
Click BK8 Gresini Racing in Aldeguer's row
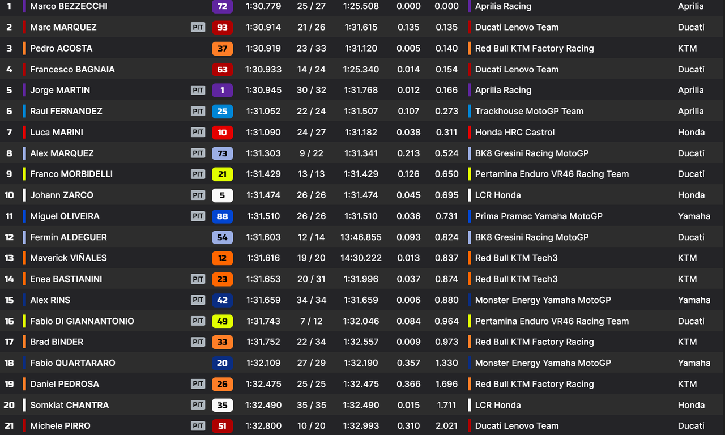532,237
